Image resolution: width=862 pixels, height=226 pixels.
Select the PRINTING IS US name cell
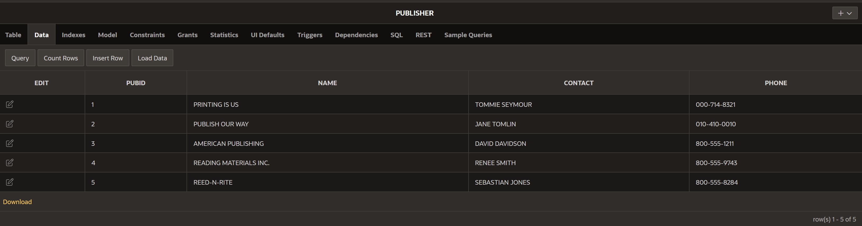pos(327,104)
